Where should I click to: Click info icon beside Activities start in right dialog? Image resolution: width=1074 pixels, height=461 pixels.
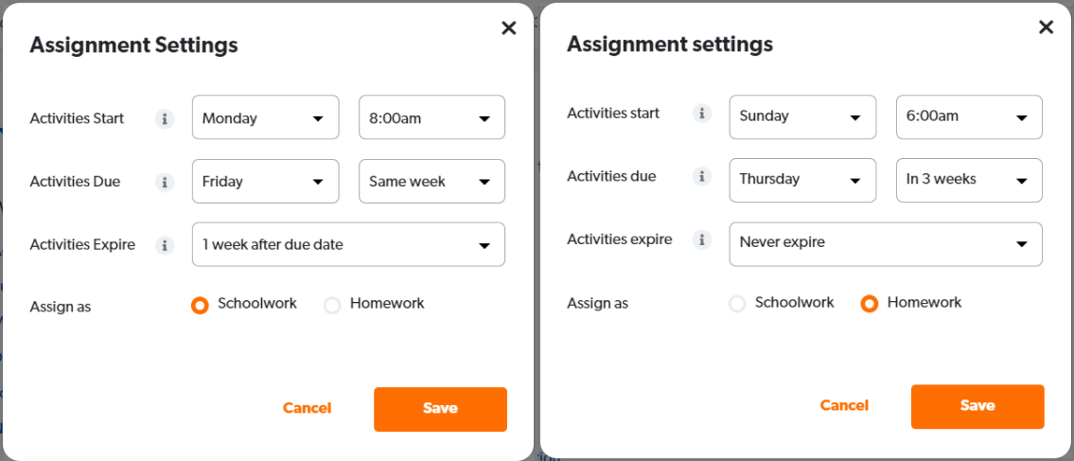[x=702, y=114]
